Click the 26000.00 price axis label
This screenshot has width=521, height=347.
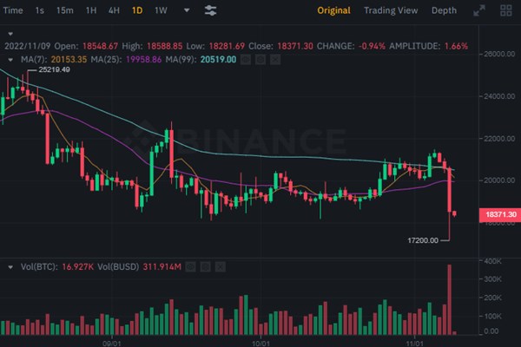[499, 54]
